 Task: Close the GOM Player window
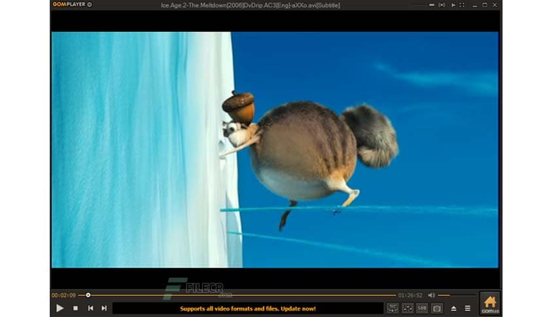tap(495, 5)
